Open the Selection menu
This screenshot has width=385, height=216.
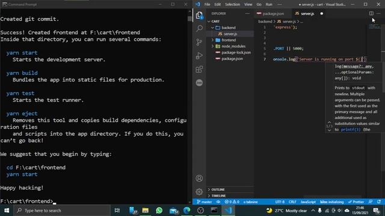(x=232, y=4)
